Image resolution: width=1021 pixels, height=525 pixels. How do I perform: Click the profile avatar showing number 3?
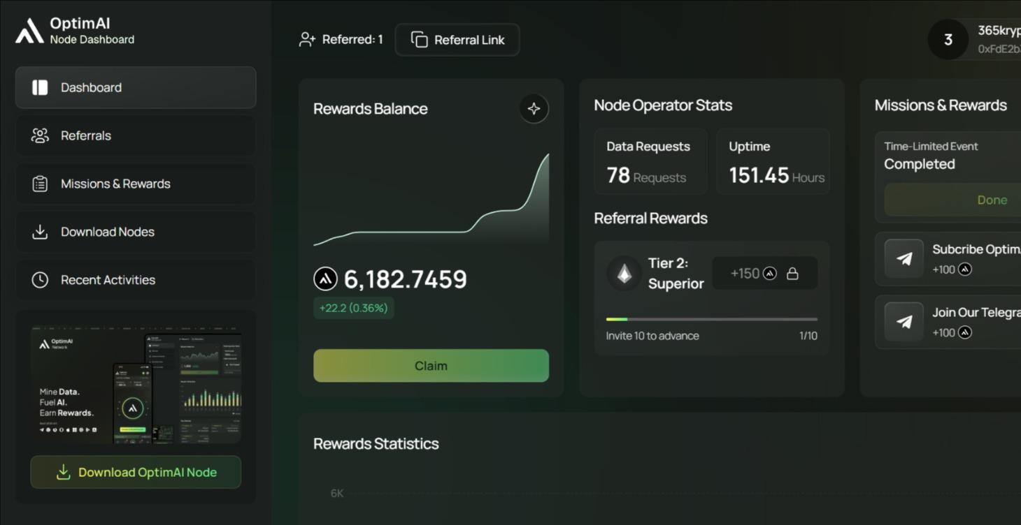948,40
